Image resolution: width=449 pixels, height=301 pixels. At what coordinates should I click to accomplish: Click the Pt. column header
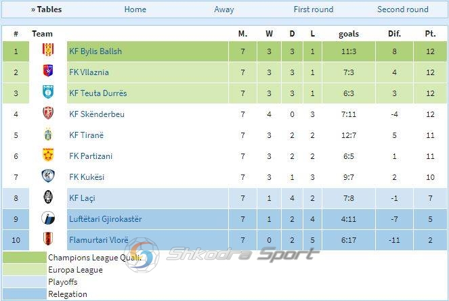pyautogui.click(x=430, y=34)
